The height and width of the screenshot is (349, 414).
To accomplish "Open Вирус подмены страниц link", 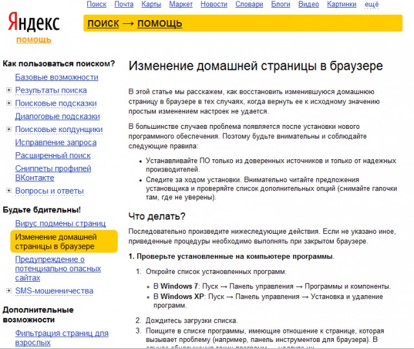I will 60,223.
